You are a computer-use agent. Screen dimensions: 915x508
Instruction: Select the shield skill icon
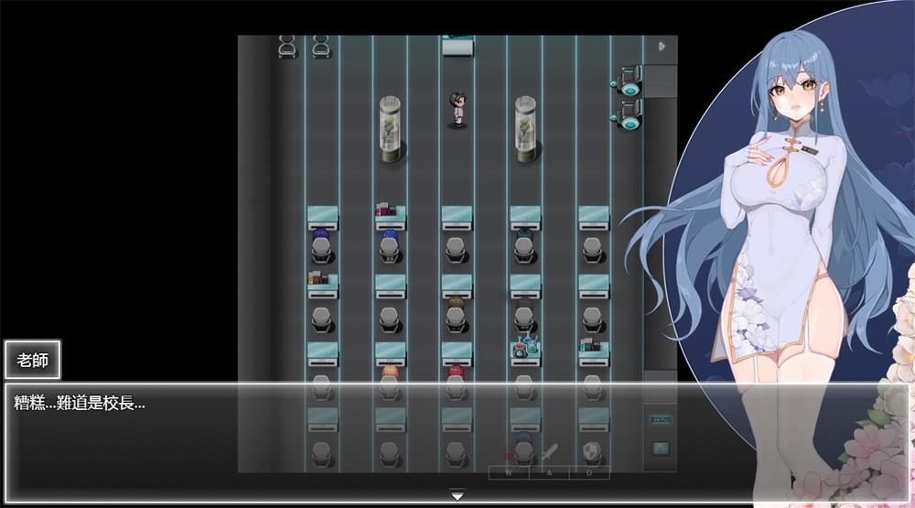coord(590,453)
